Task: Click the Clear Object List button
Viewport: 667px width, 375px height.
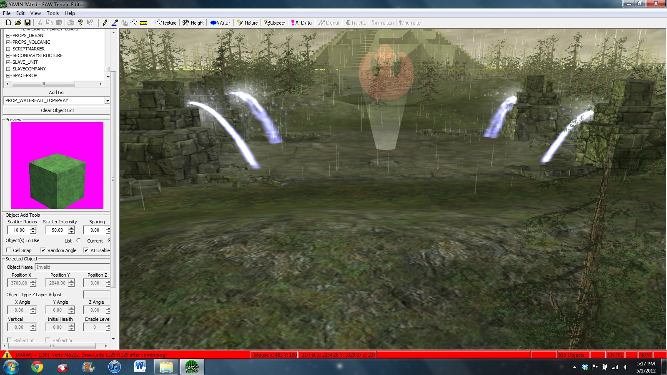Action: pos(57,110)
